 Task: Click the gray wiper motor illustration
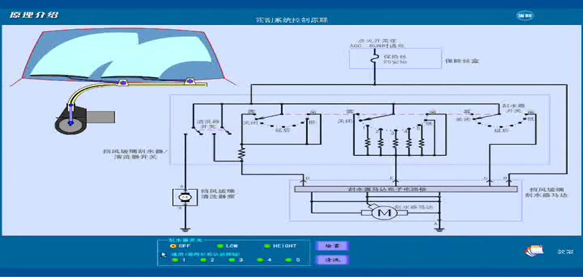point(86,119)
